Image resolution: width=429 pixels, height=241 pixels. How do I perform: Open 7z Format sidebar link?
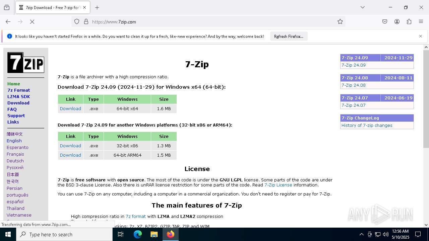pos(19,90)
